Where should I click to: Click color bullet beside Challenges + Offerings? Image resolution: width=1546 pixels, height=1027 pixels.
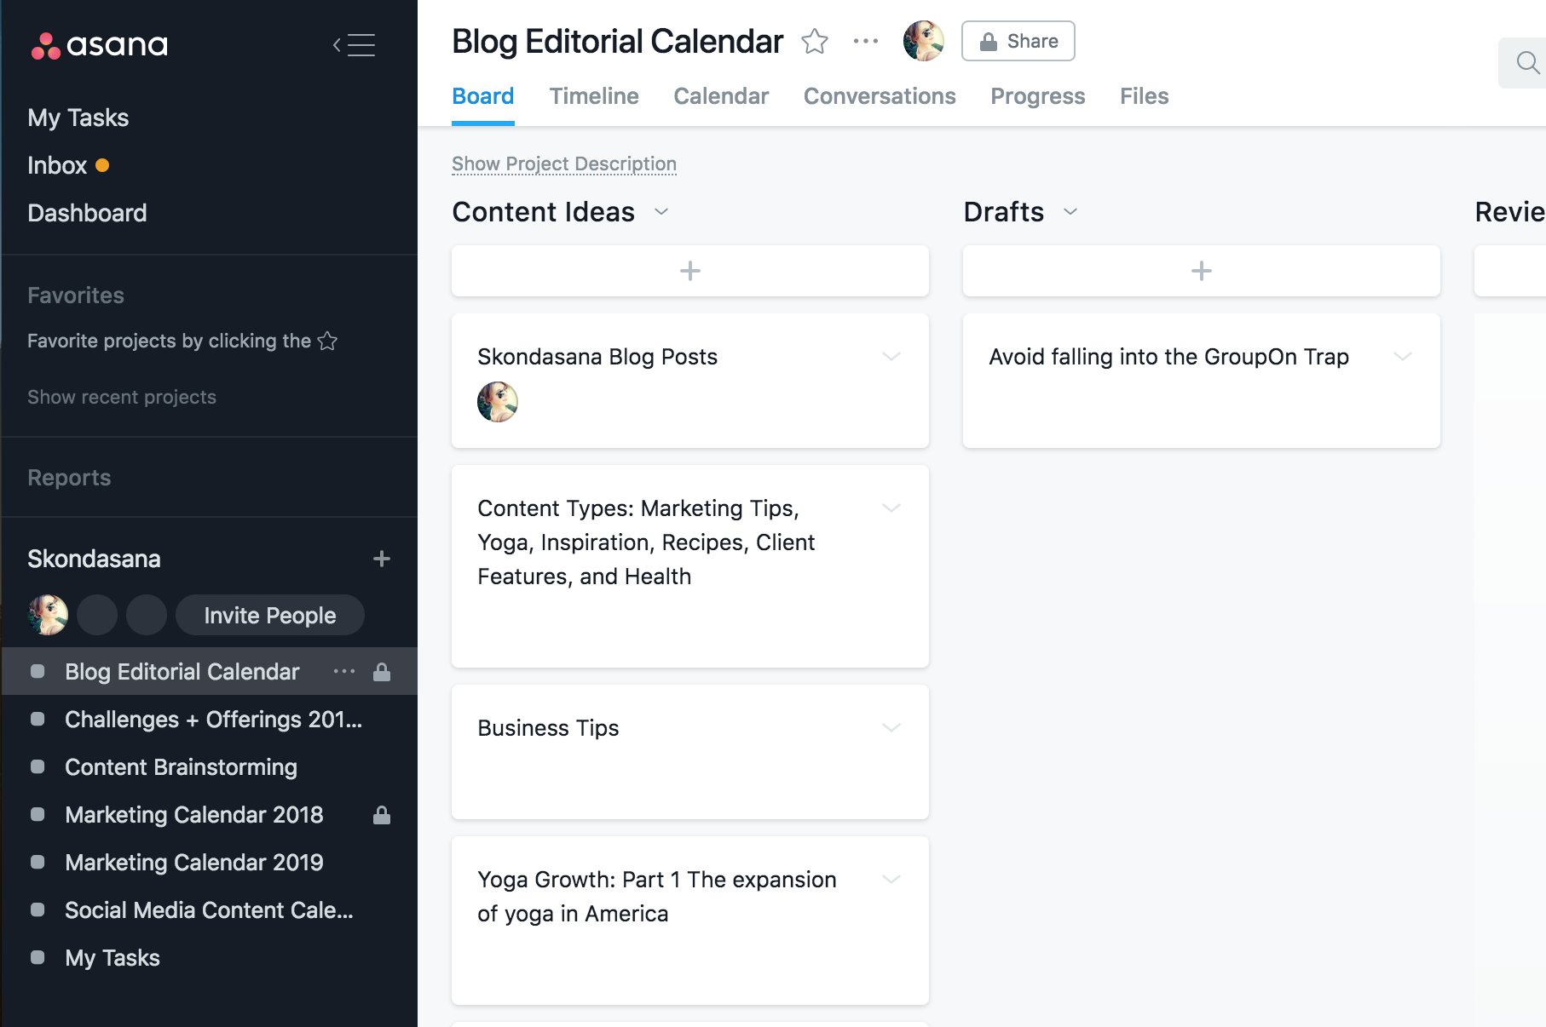pos(37,720)
